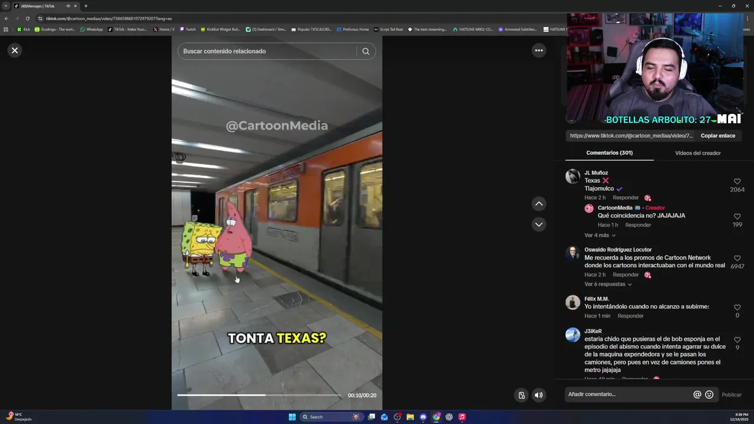Image resolution: width=754 pixels, height=424 pixels.
Task: Open Oswaldo Rodríguez Locutor's avatar
Action: pyautogui.click(x=573, y=253)
